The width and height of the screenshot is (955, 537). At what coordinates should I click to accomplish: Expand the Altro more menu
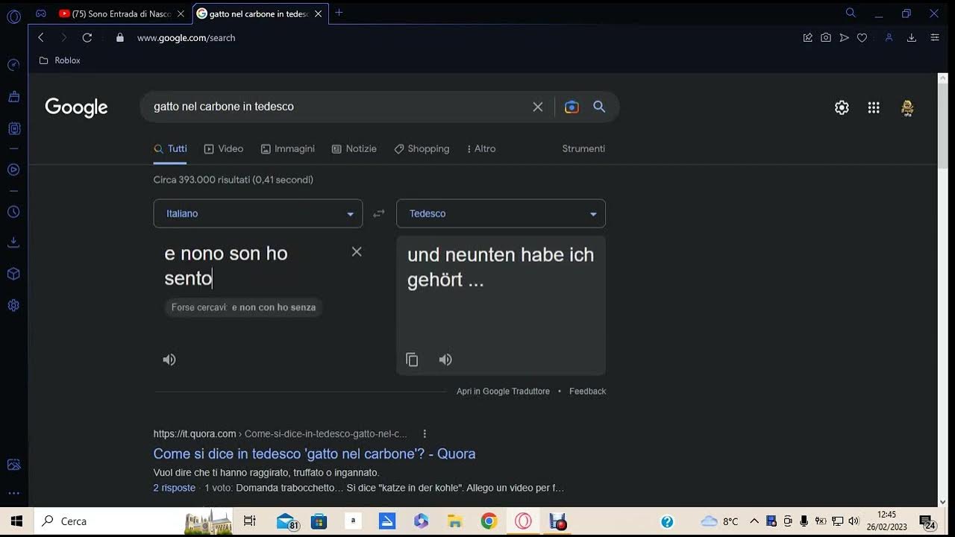pos(481,148)
